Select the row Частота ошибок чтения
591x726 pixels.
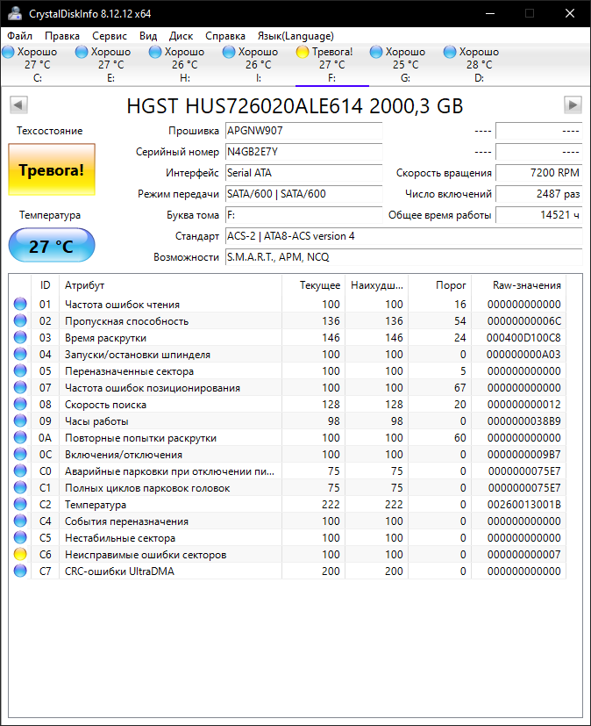(288, 305)
